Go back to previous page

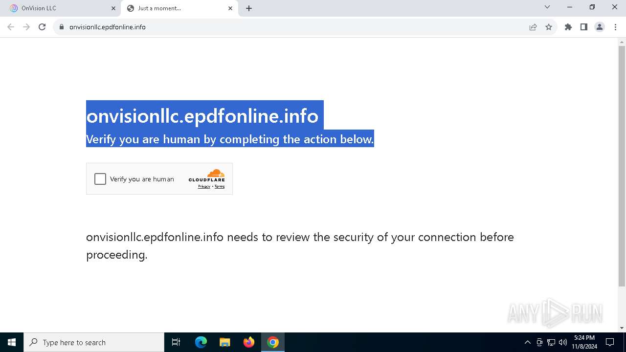click(11, 27)
